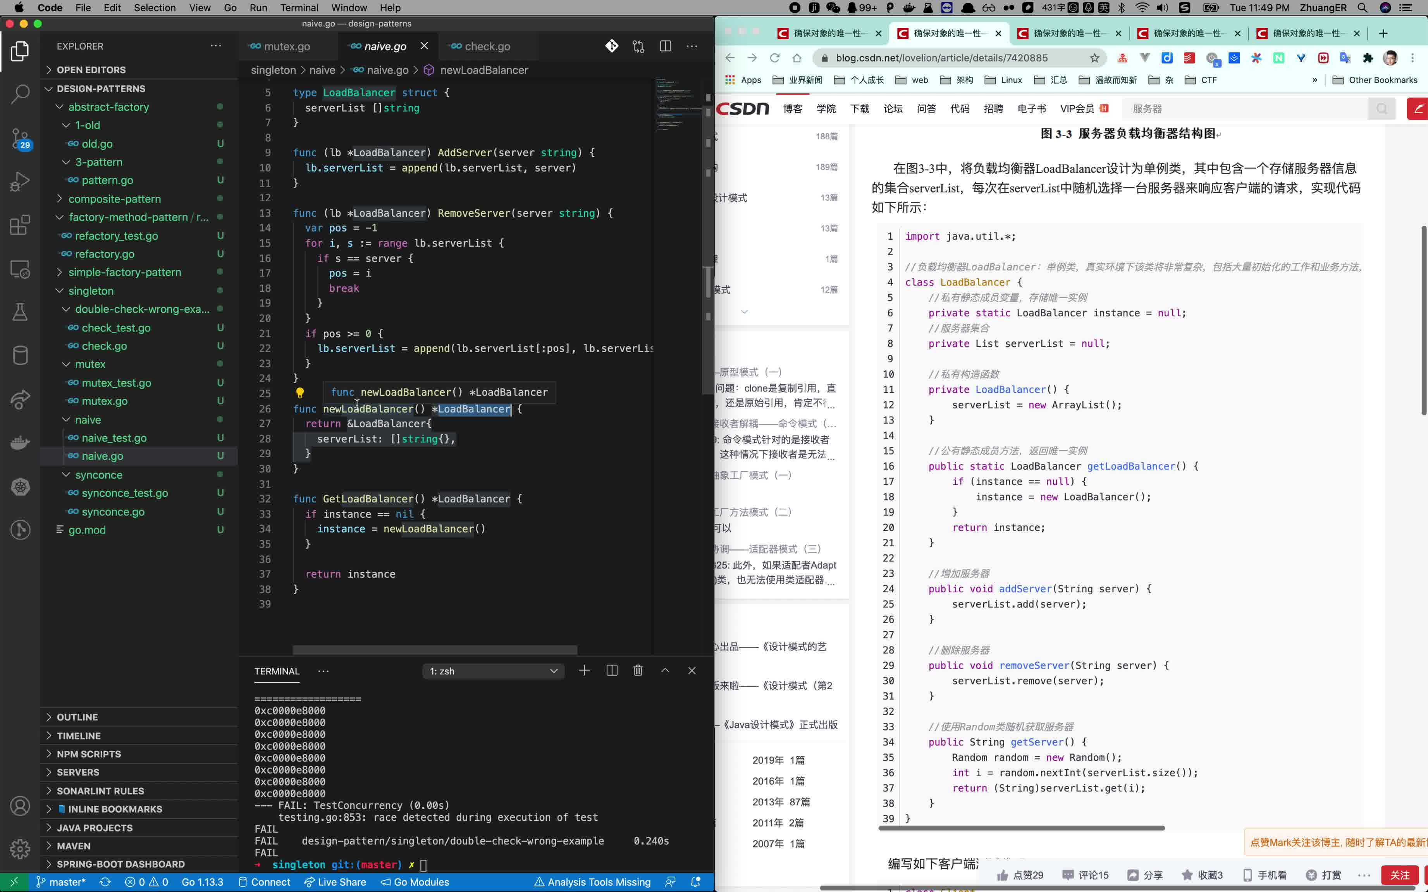
Task: Open the Run menu in the menu bar
Action: 258,8
